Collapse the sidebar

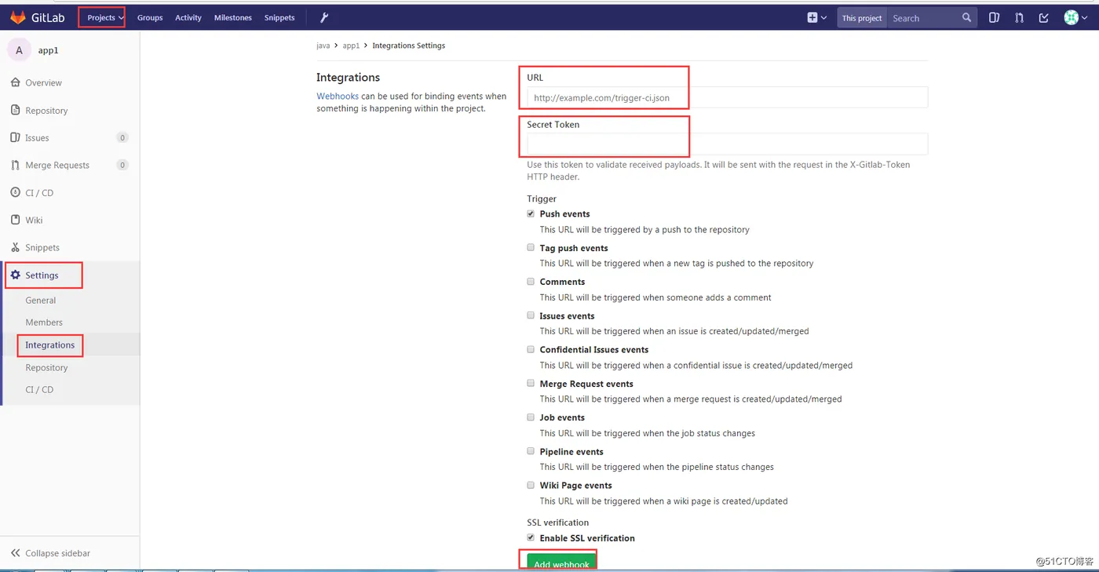click(x=51, y=553)
